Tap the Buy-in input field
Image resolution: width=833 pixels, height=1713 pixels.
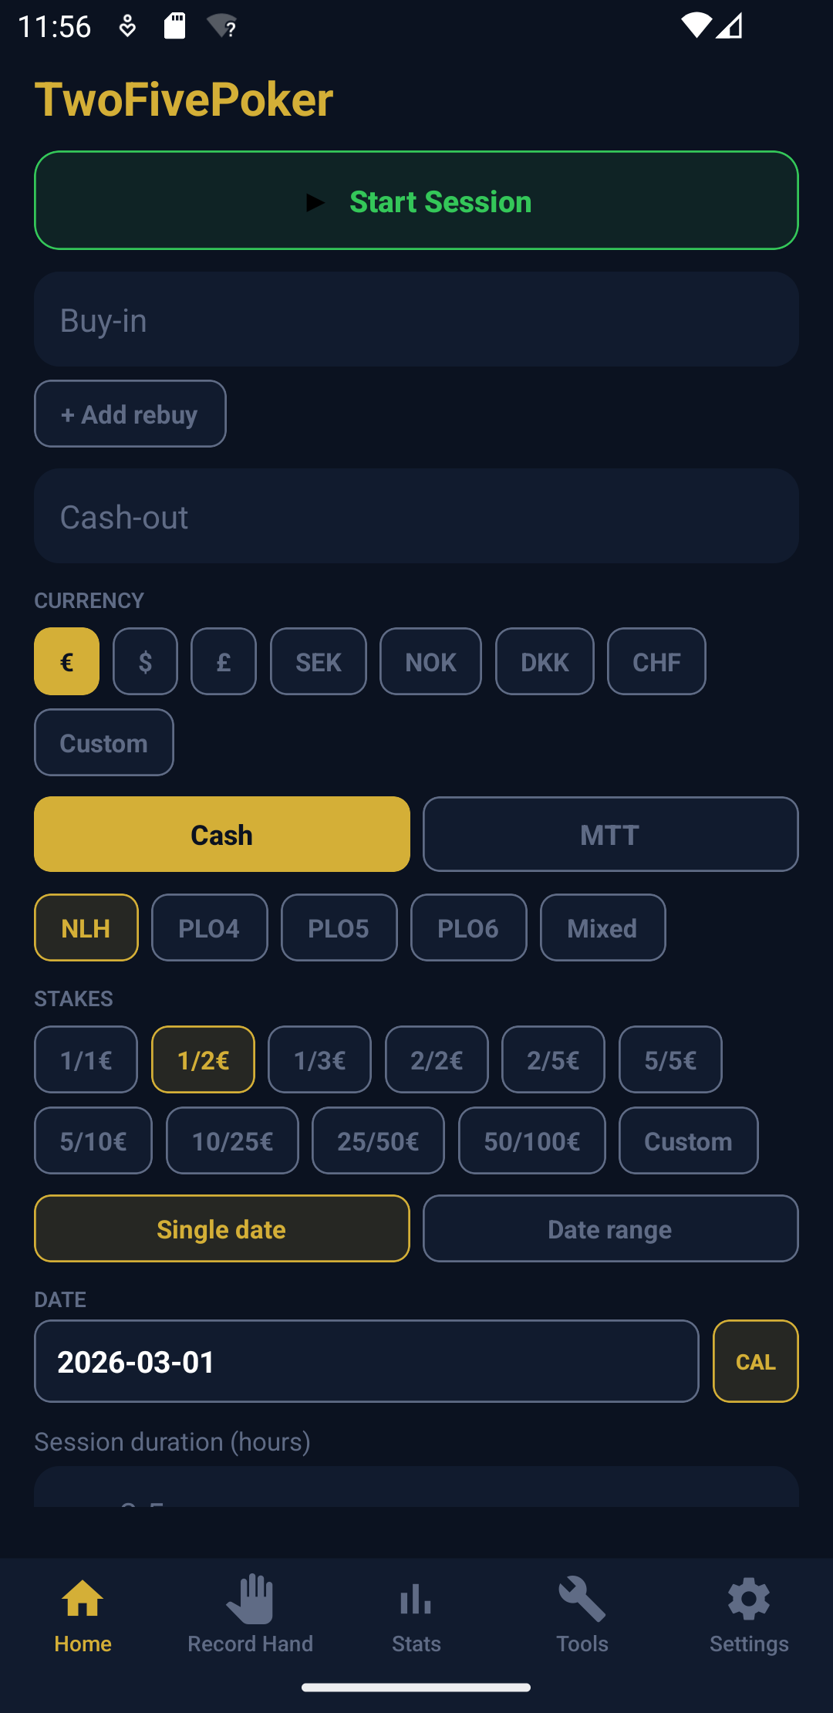[416, 320]
